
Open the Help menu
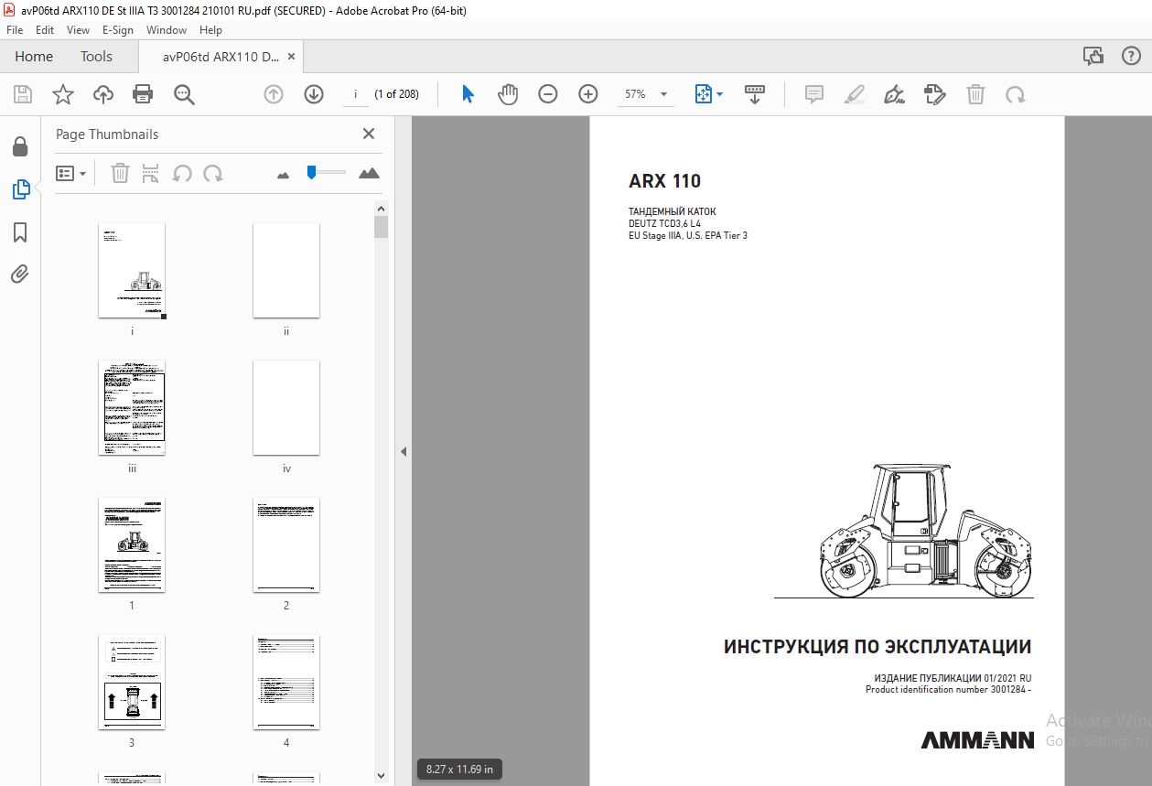click(210, 30)
